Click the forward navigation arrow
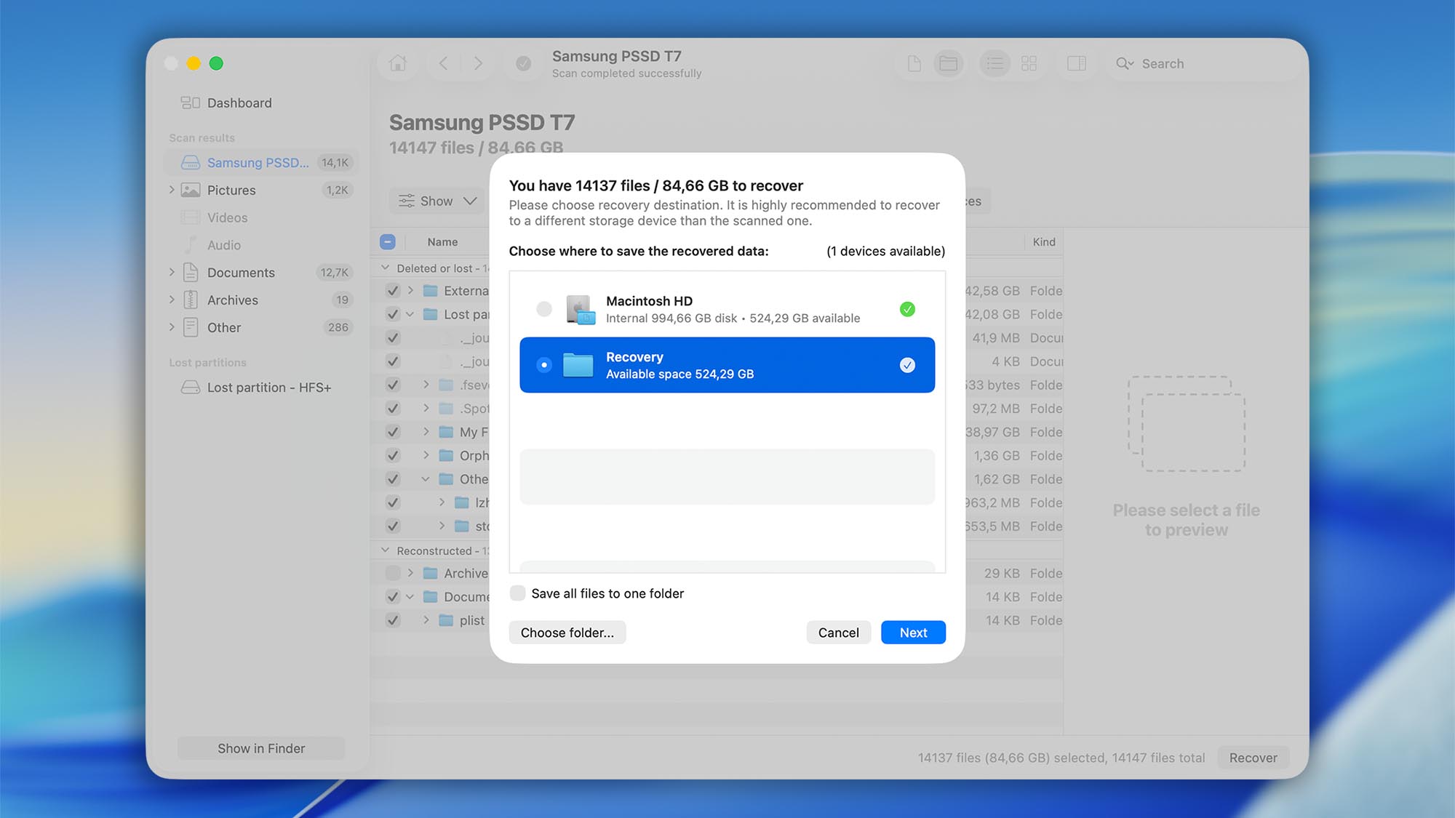 click(x=478, y=63)
